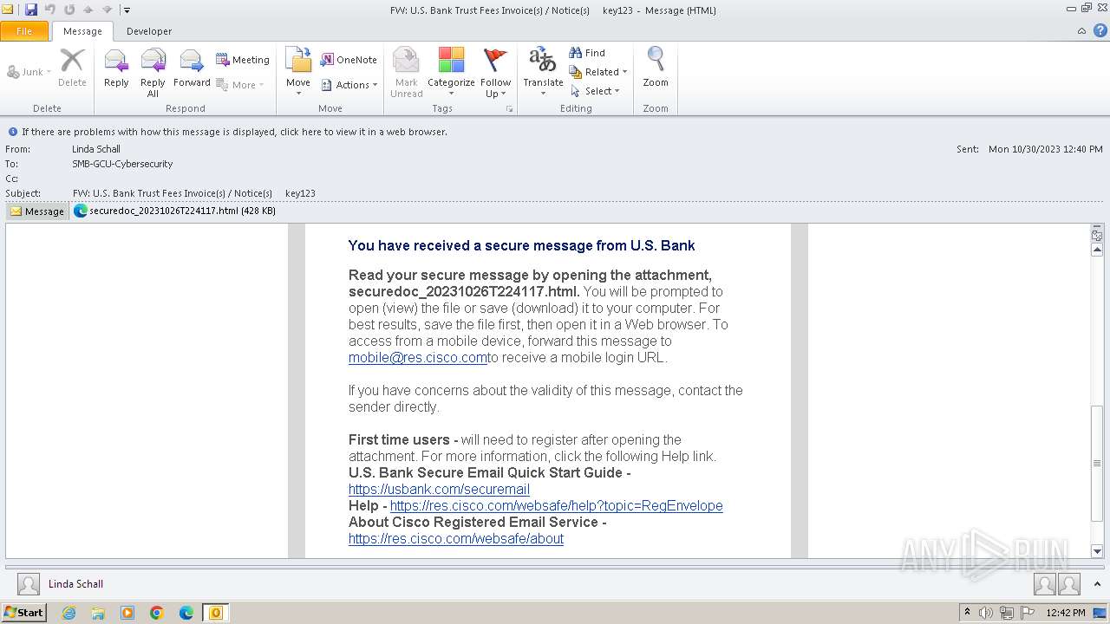This screenshot has height=624, width=1110.
Task: Open the res.cisco.com/websafe/about link
Action: tap(456, 539)
